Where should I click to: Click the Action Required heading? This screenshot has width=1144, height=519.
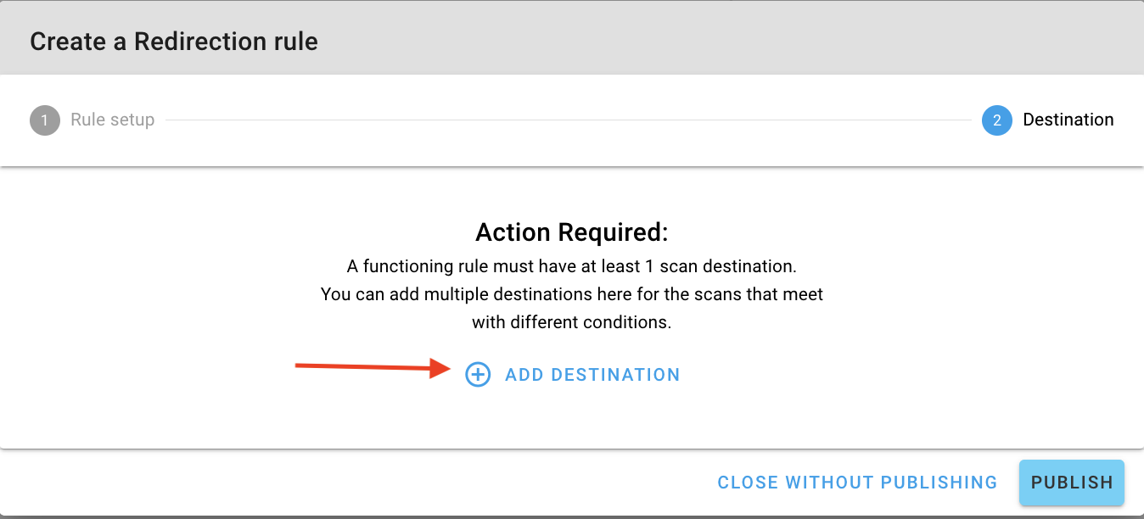coord(572,232)
